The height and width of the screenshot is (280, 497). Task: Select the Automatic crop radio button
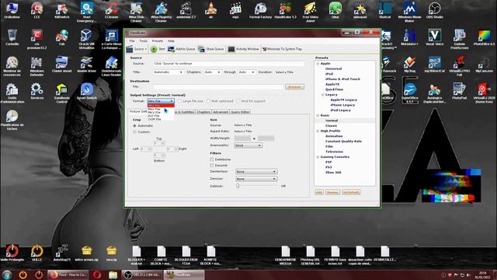(134, 126)
